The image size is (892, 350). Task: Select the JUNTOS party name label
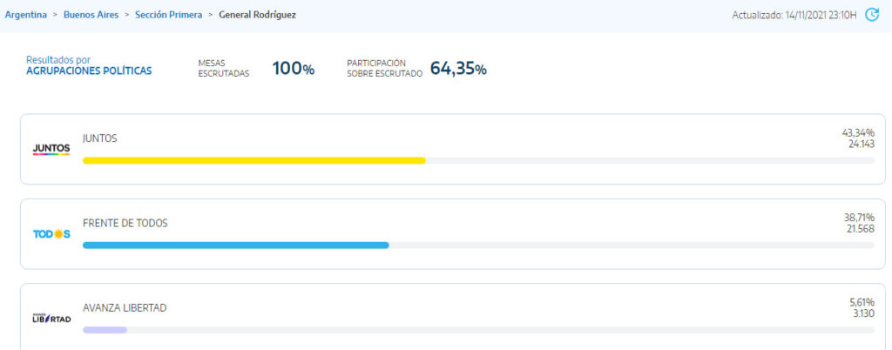pos(99,138)
